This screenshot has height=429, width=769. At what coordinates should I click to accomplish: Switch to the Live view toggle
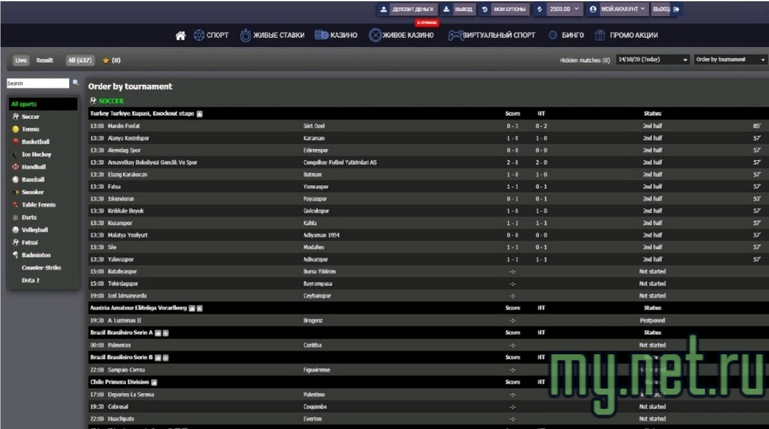click(x=21, y=60)
